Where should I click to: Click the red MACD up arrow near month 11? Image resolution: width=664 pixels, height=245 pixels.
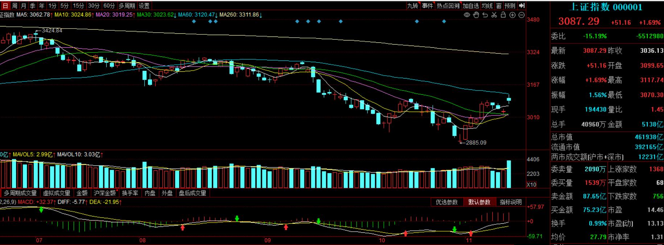[x=471, y=233]
